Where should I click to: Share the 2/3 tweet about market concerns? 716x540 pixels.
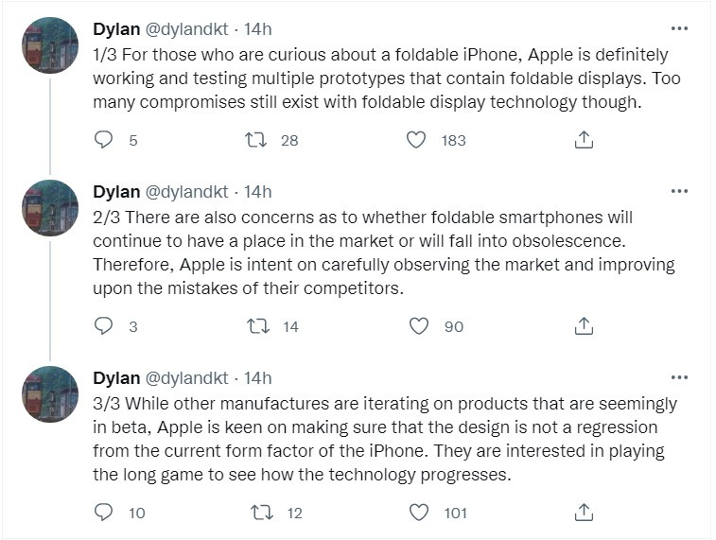point(585,326)
